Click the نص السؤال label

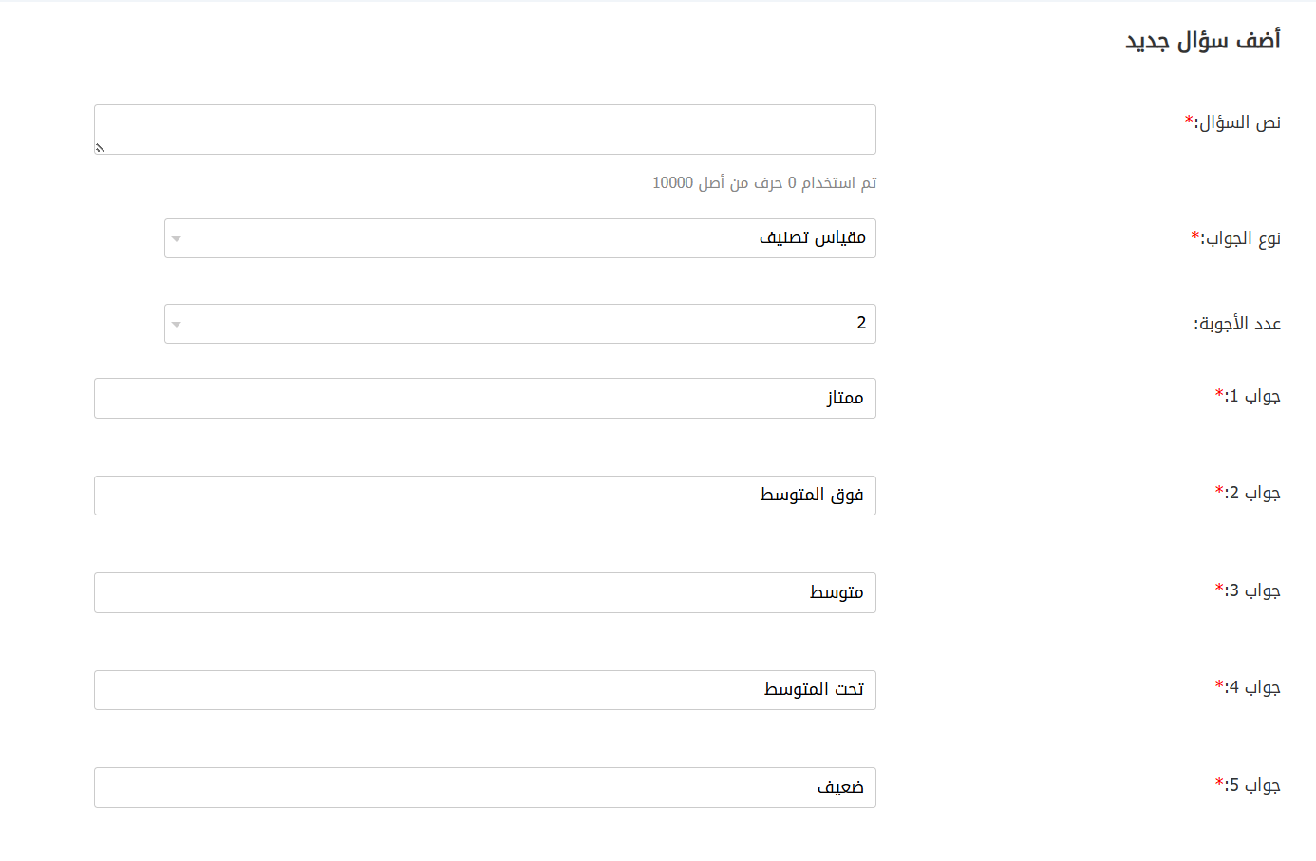pyautogui.click(x=1238, y=122)
